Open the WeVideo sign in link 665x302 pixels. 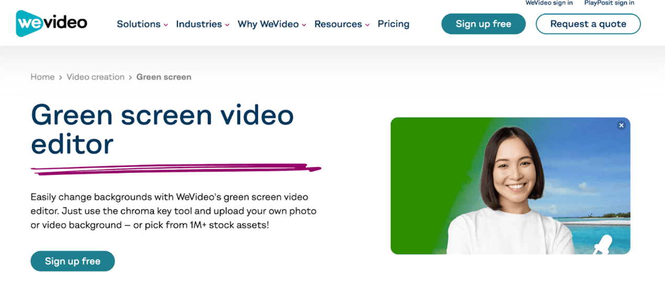coord(549,3)
